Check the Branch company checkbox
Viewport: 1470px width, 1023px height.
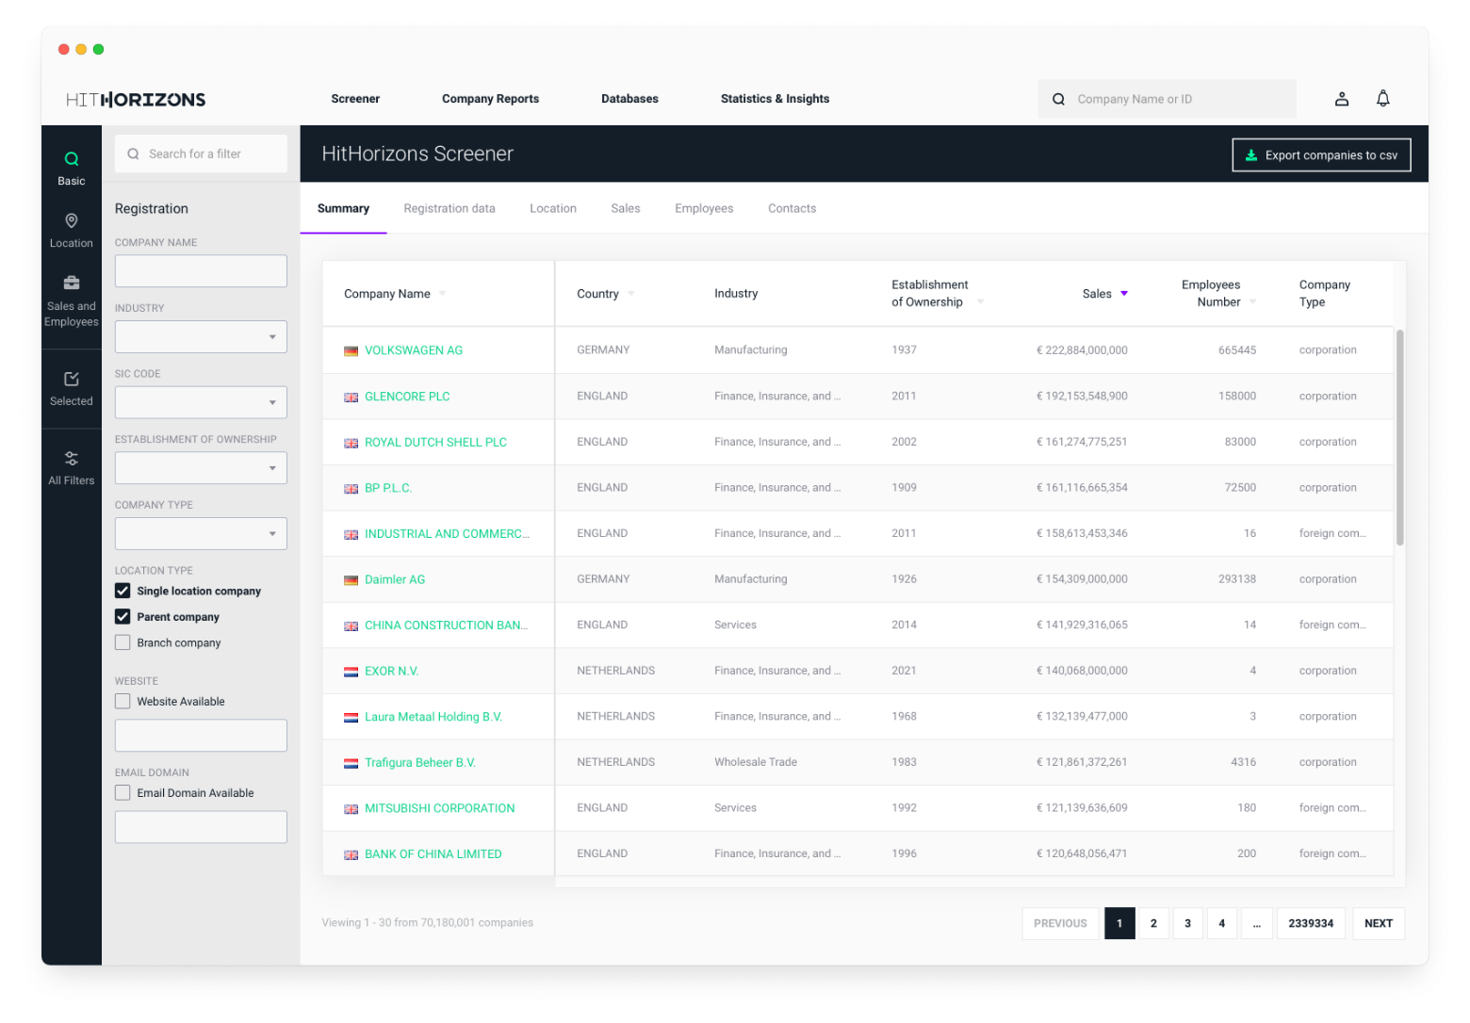pos(122,642)
